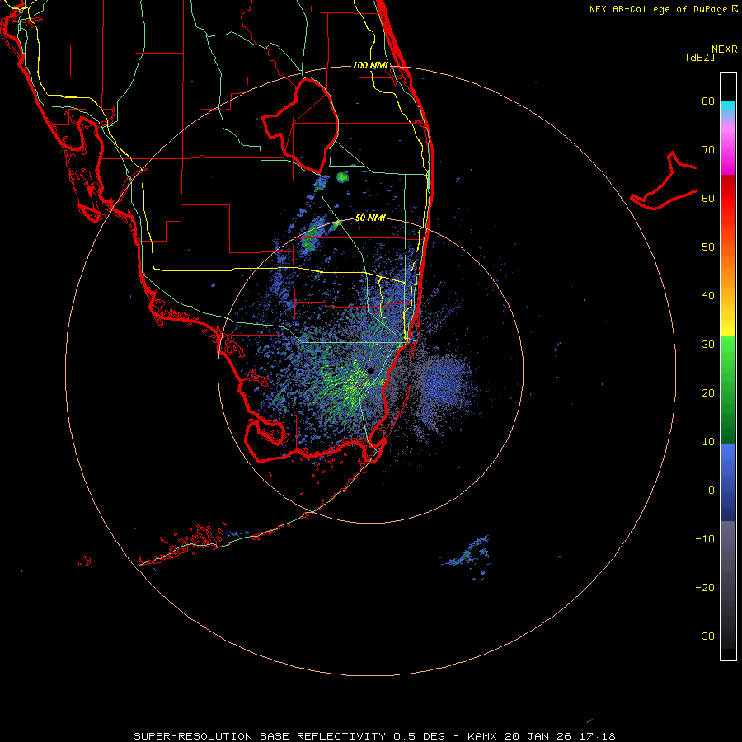Click the 60 value on the dBZ scale

[x=708, y=199]
